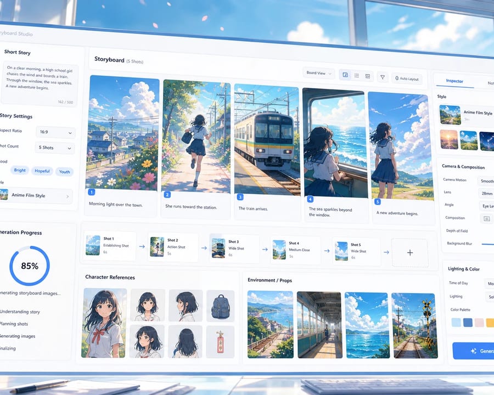Toggle the Hopeful mood tag
Viewport: 494px width, 395px height.
[42, 171]
